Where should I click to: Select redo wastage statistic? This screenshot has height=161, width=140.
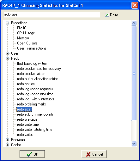click(27, 119)
